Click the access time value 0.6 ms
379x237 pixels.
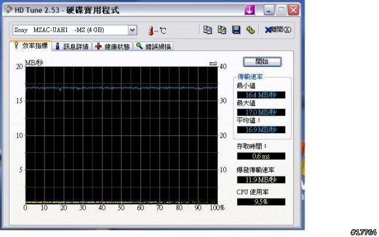click(x=261, y=156)
